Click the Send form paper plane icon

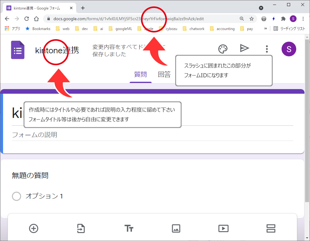245,48
